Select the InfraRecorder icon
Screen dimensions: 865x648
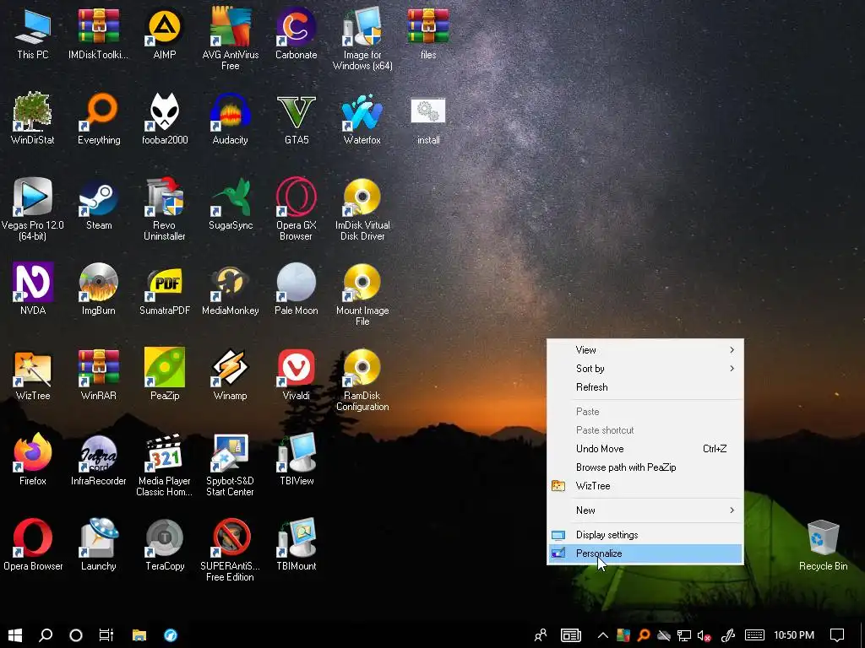pyautogui.click(x=99, y=453)
